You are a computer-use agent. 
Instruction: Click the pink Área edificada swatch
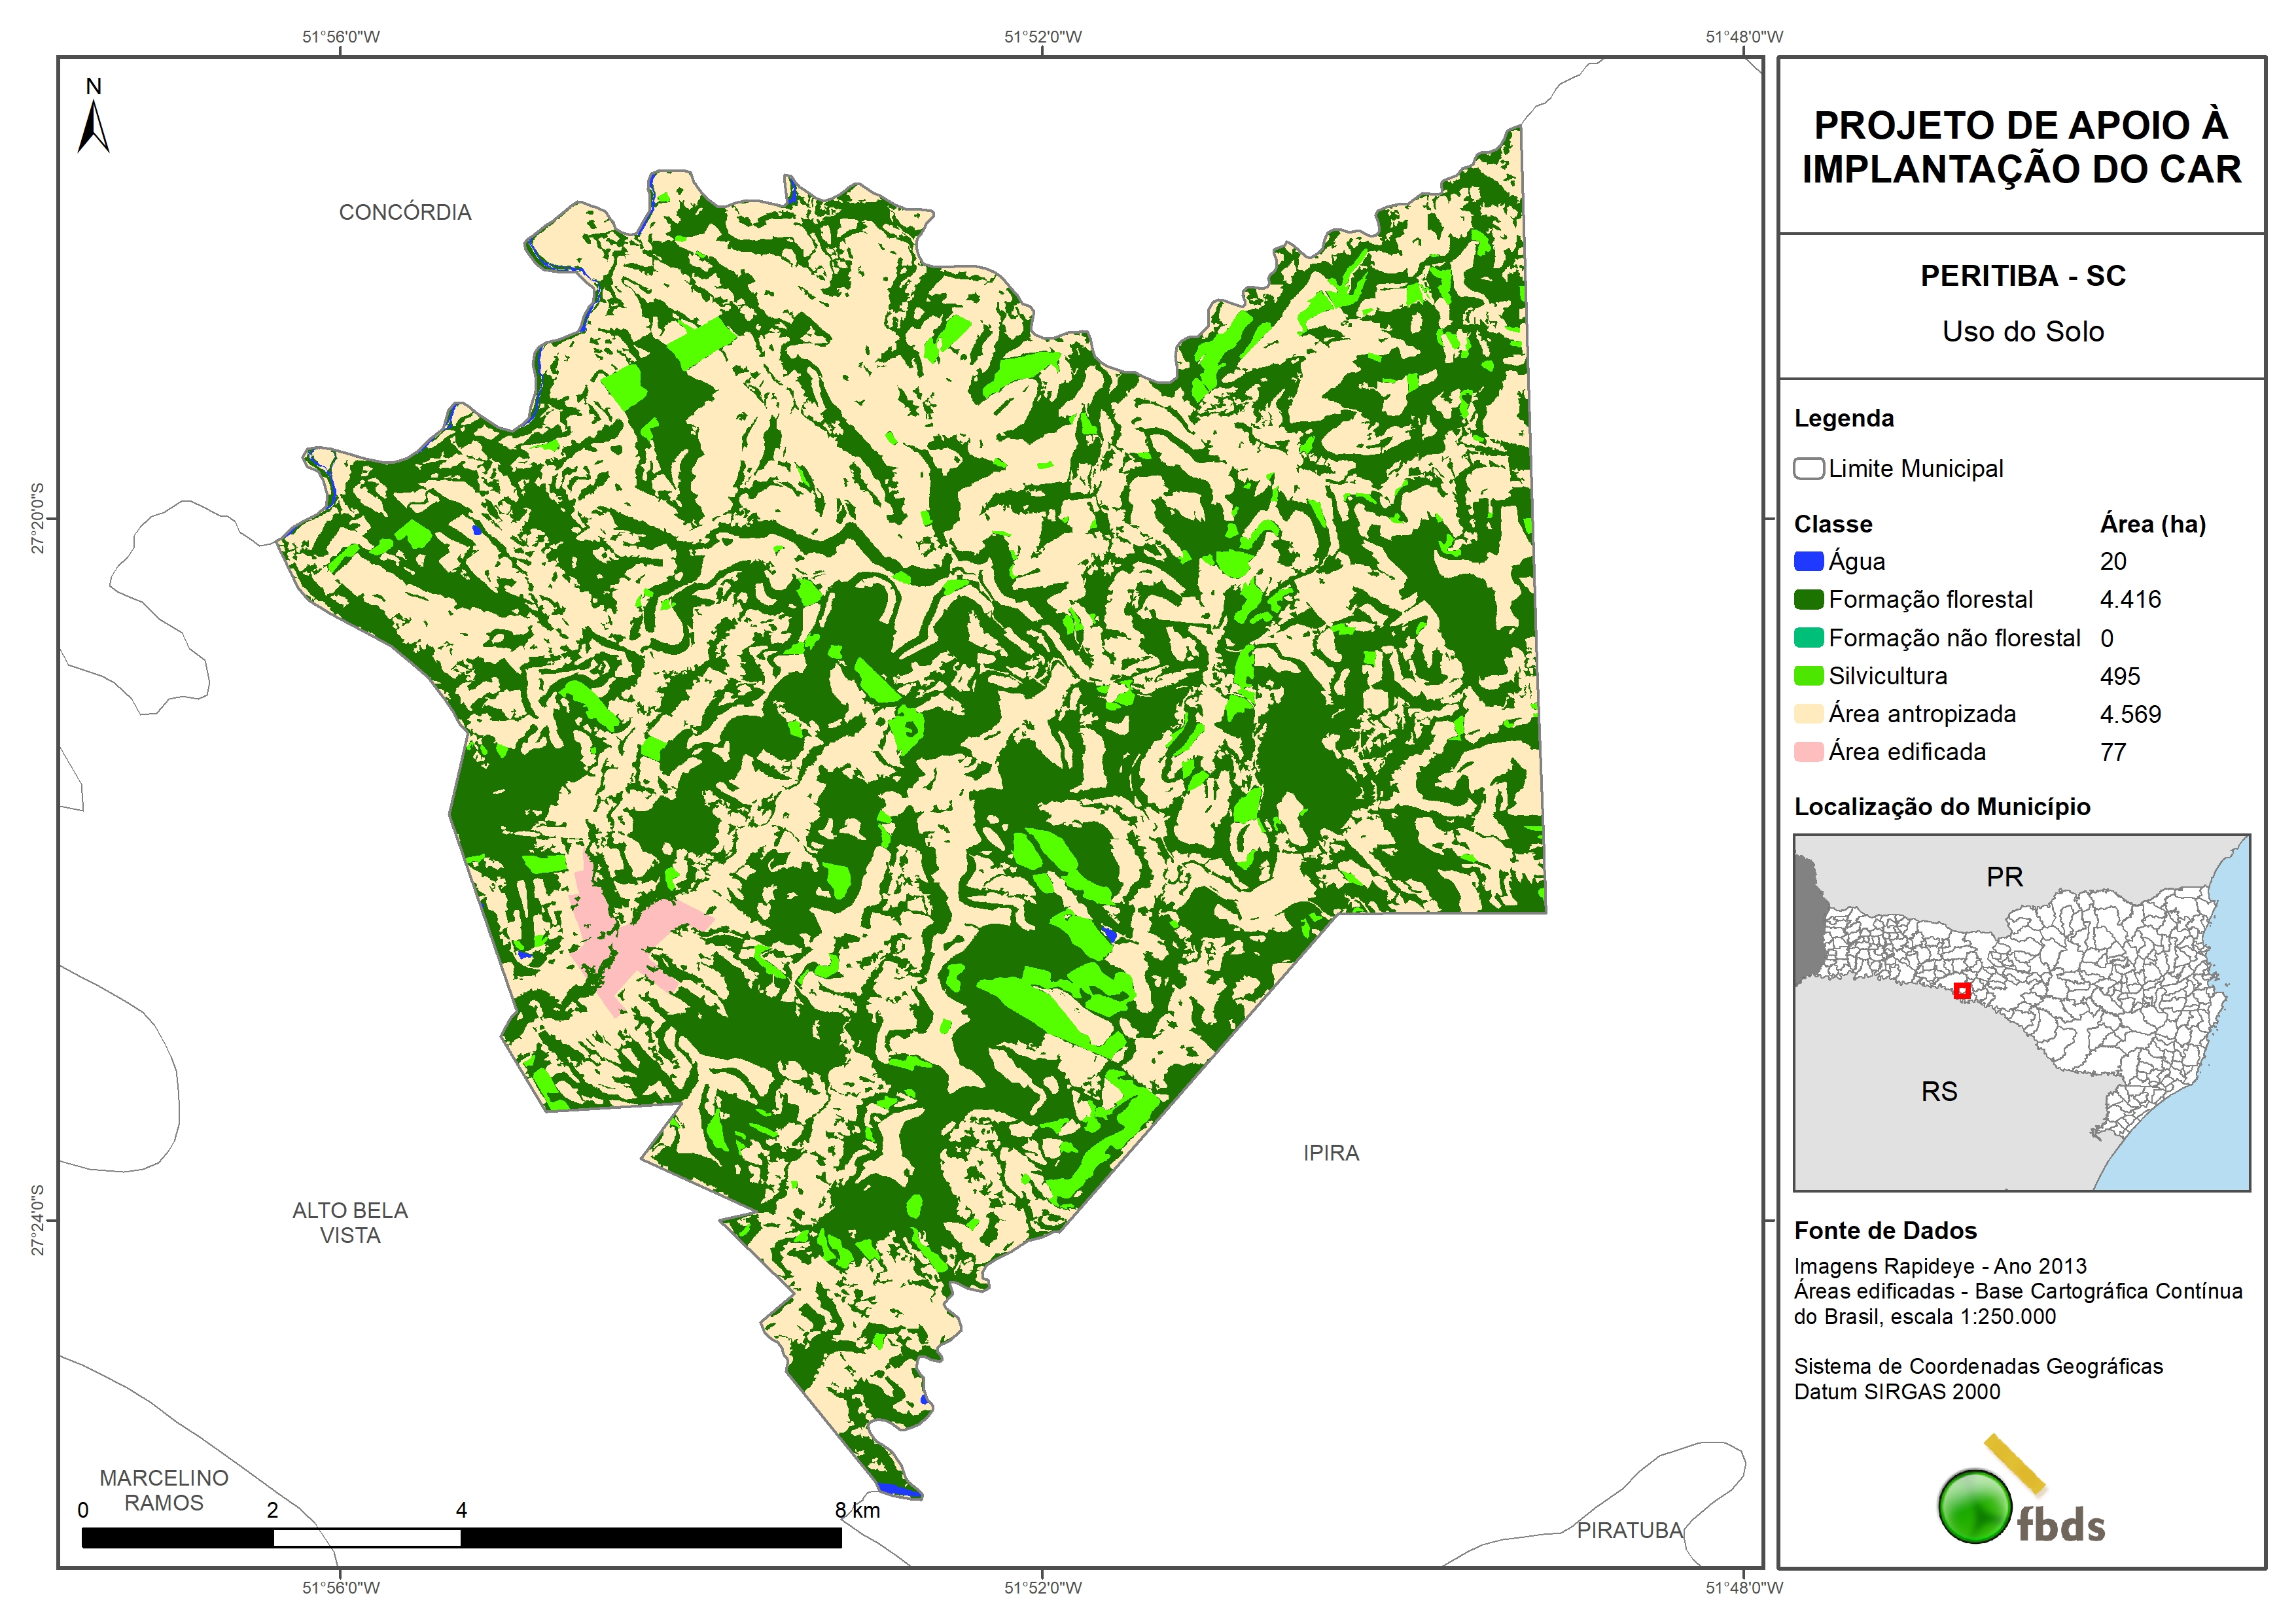1808,752
